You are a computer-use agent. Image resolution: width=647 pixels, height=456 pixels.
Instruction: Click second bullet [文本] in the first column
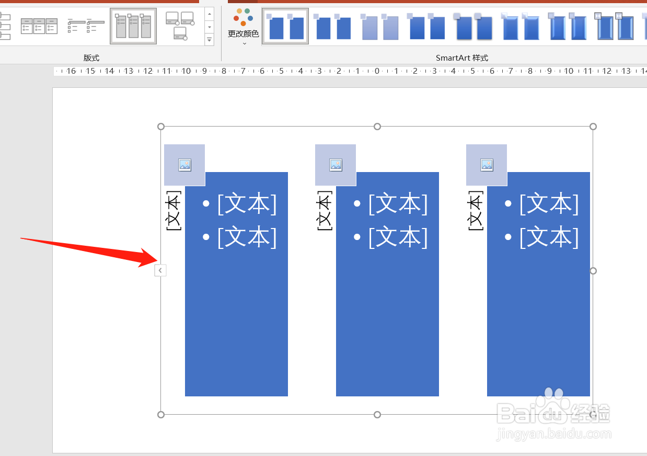pyautogui.click(x=247, y=237)
